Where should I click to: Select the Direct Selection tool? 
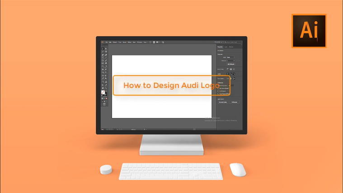[106, 48]
